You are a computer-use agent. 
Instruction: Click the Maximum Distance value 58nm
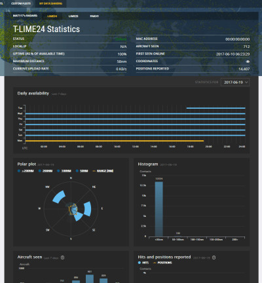122,62
